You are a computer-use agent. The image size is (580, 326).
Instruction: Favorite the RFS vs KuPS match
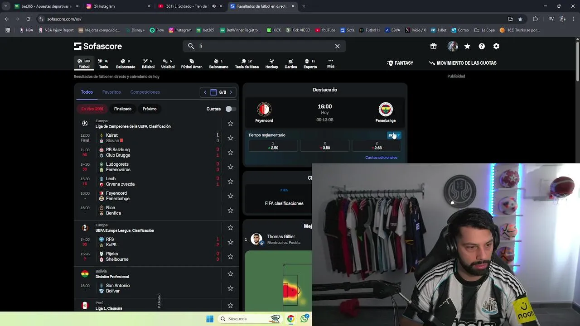[230, 242]
